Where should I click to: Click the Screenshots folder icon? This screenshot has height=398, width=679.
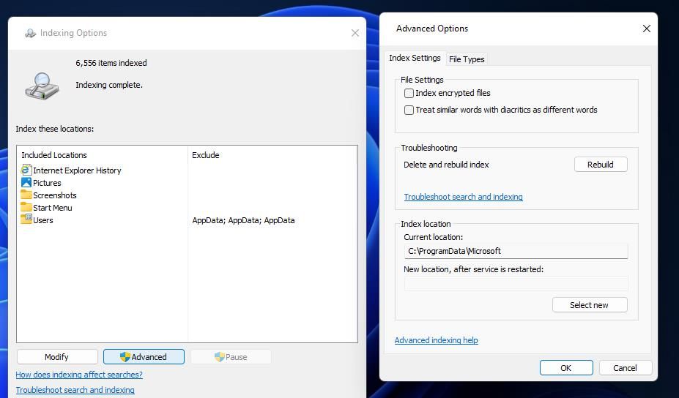point(26,194)
